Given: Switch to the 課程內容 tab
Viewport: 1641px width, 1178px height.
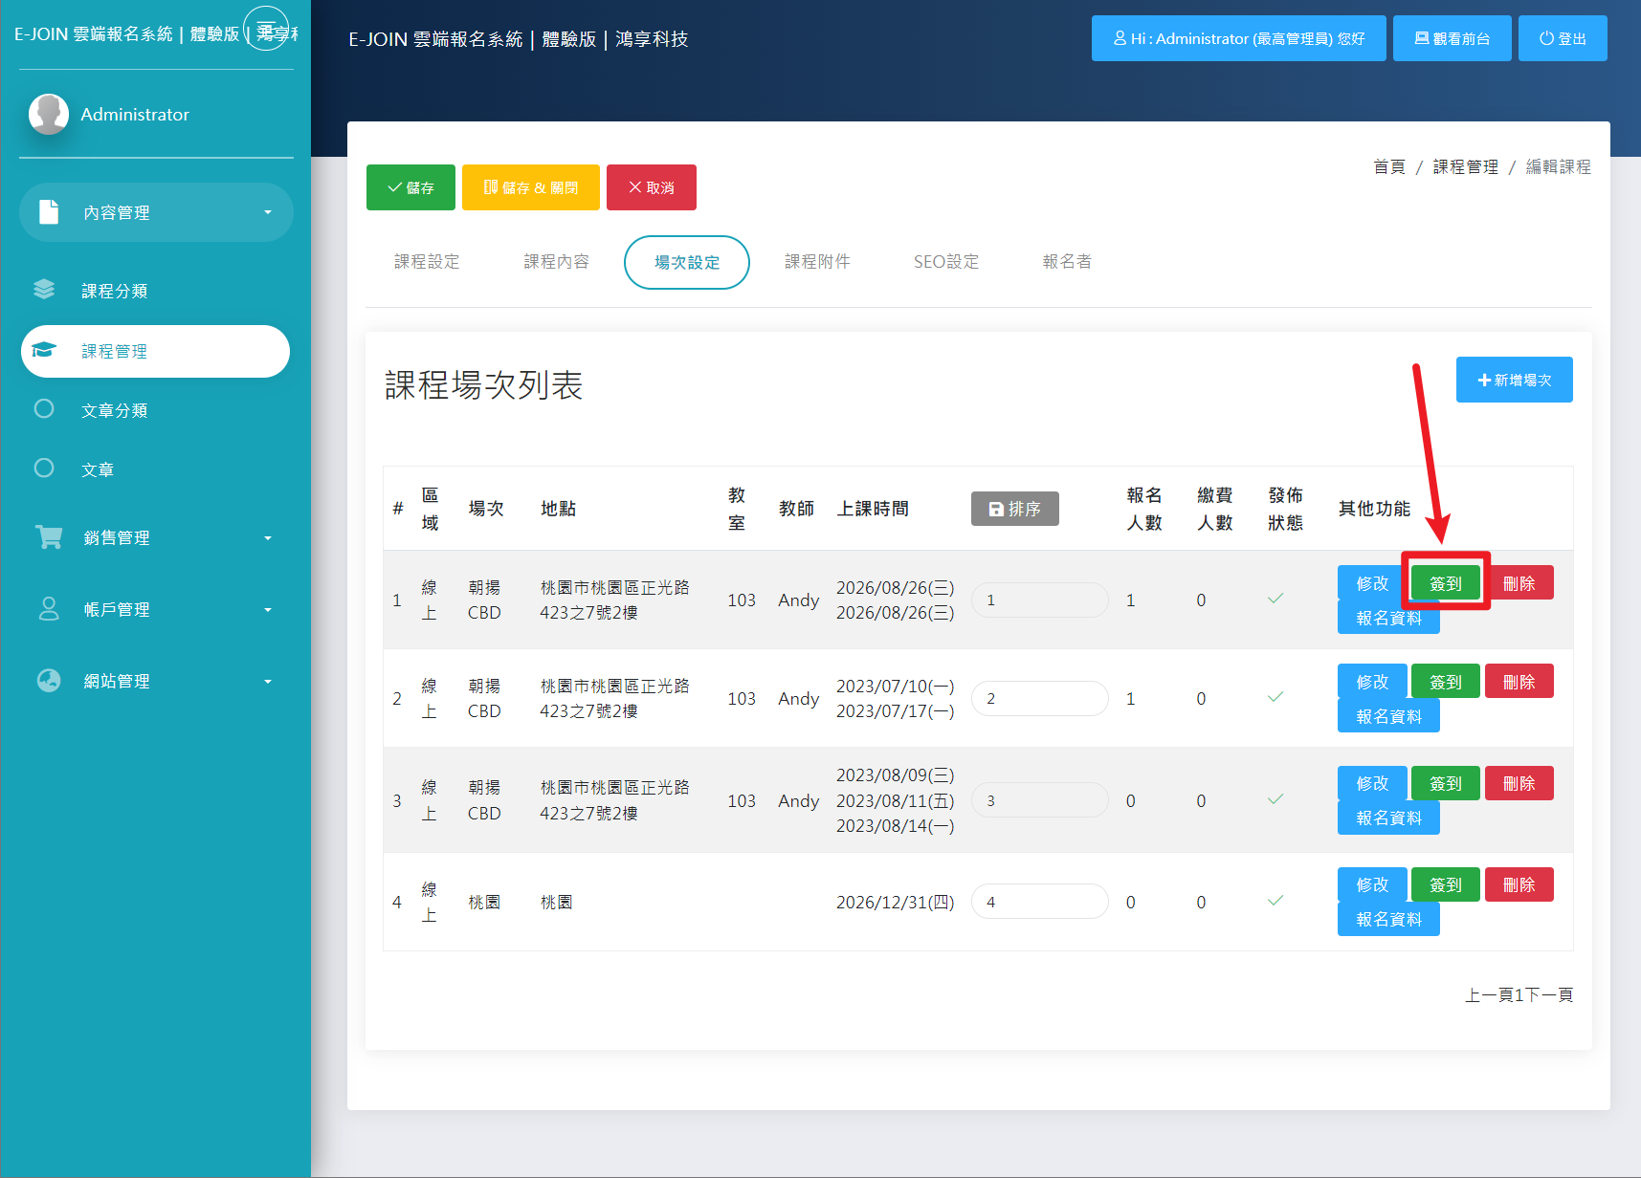Looking at the screenshot, I should [556, 262].
